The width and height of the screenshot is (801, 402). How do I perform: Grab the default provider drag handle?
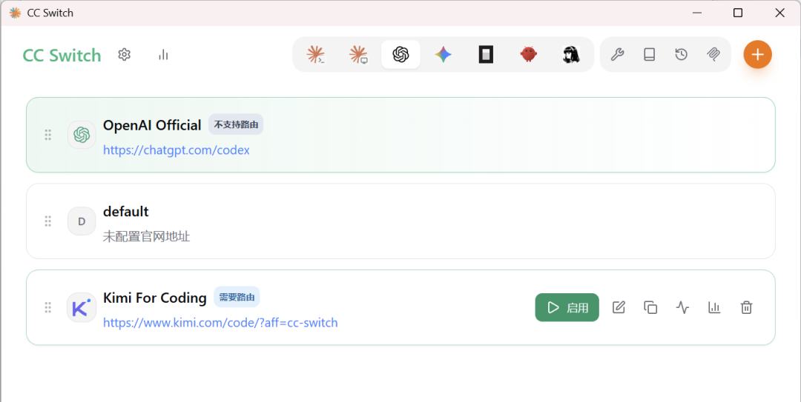pos(48,221)
